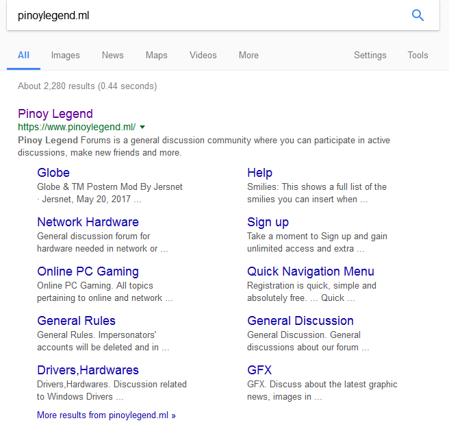
Task: Go to the General Rules sitelink
Action: [76, 321]
